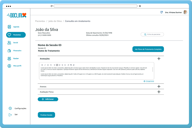192x128 pixels.
Task: Click Sair to log out
Action: pyautogui.click(x=16, y=115)
